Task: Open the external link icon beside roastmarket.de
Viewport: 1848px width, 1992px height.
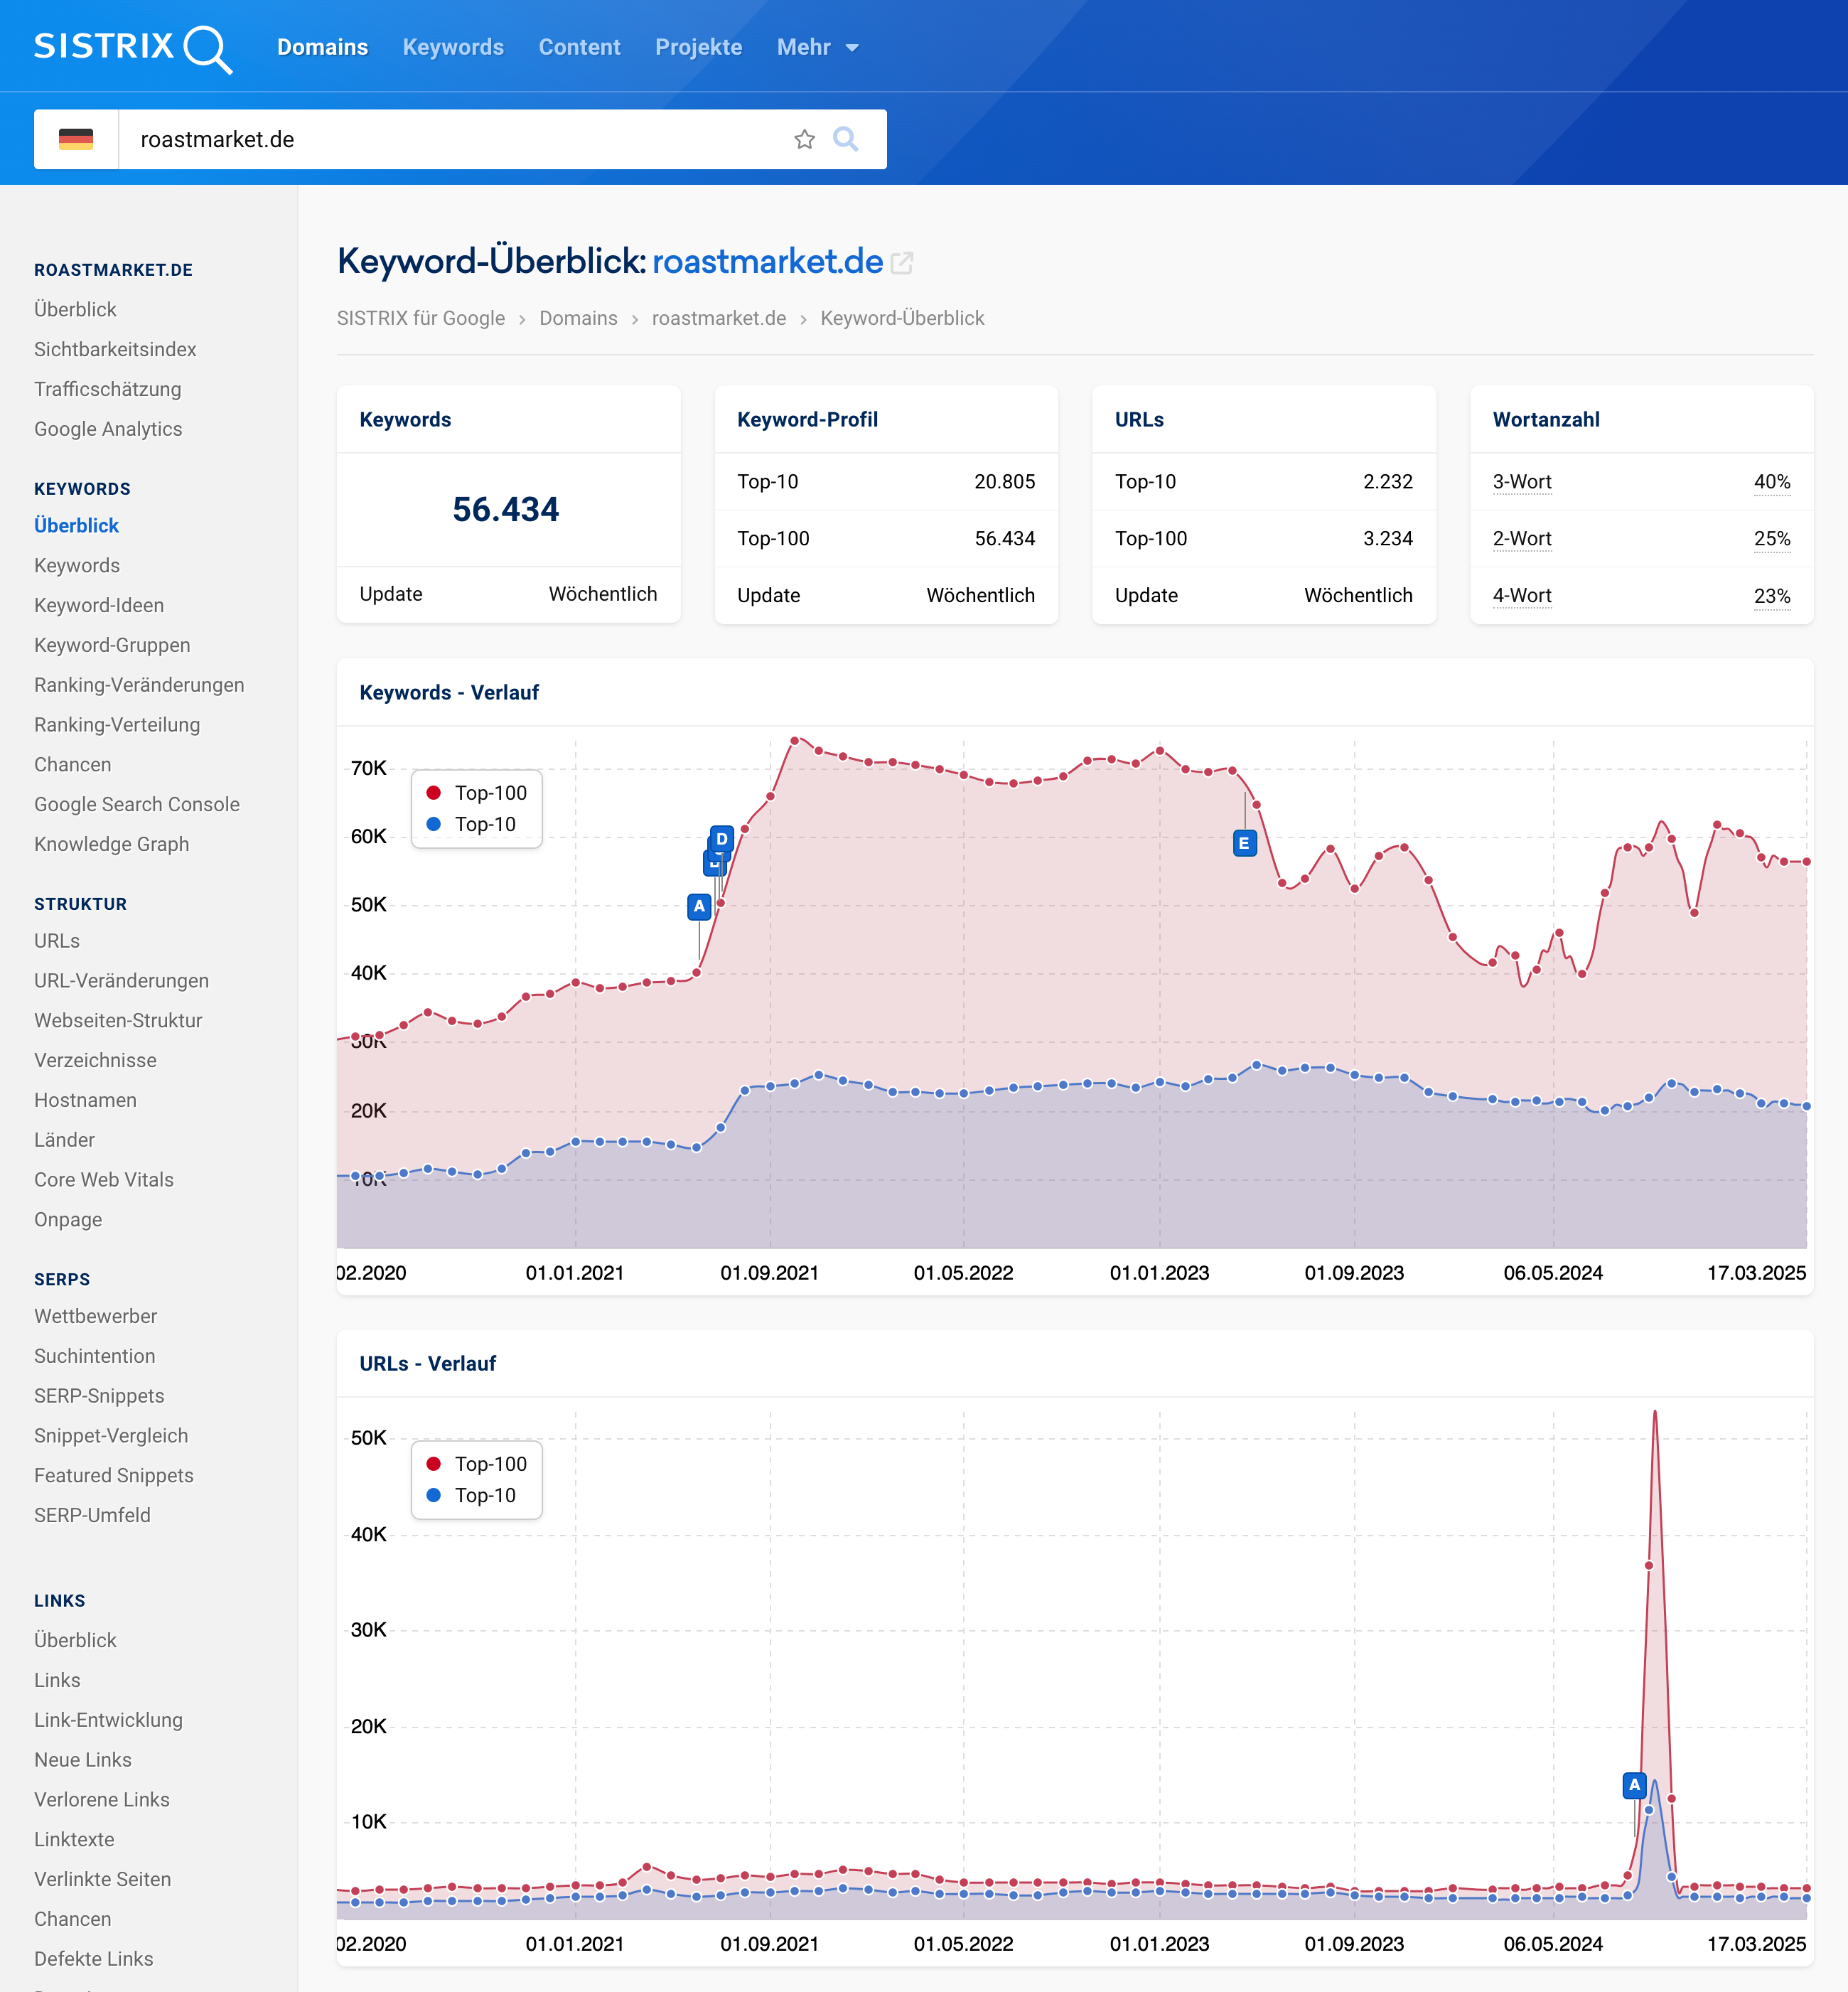Action: click(902, 263)
